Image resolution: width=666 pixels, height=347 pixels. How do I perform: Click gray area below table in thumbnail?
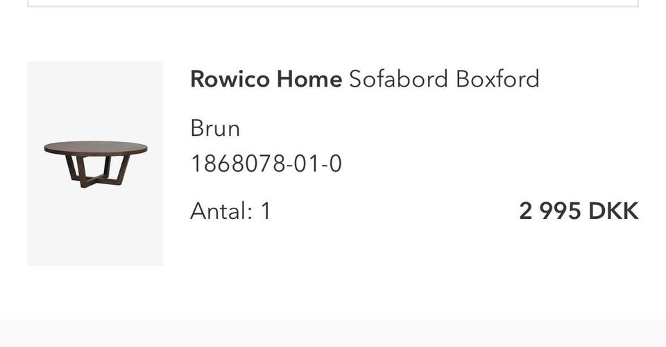pyautogui.click(x=95, y=229)
